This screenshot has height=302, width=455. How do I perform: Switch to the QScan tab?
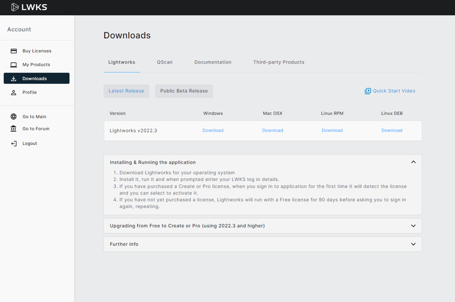[165, 62]
